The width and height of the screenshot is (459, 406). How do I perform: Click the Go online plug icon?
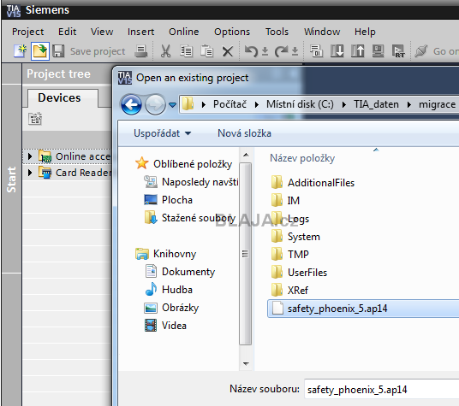(421, 51)
